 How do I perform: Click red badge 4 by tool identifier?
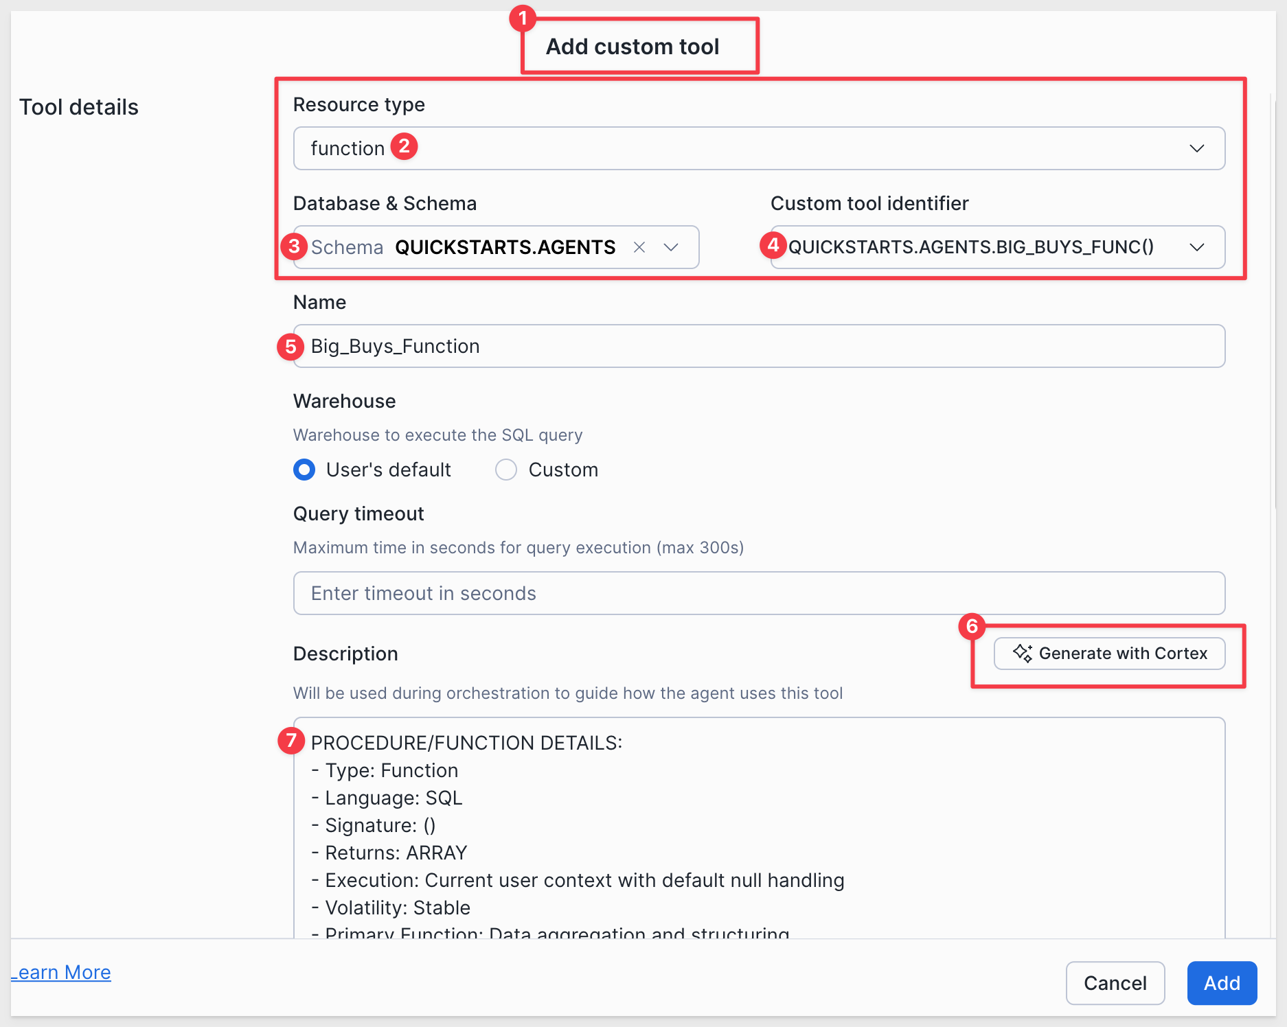coord(773,245)
